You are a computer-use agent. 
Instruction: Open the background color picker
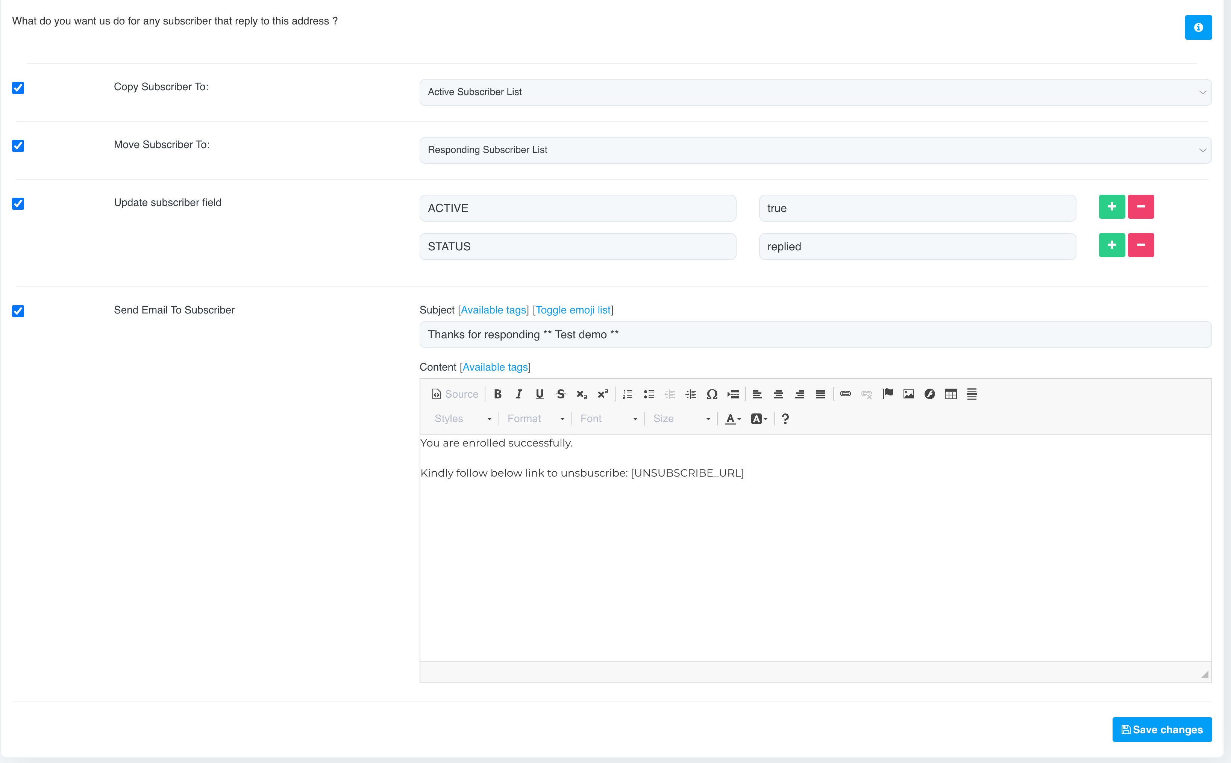click(759, 418)
